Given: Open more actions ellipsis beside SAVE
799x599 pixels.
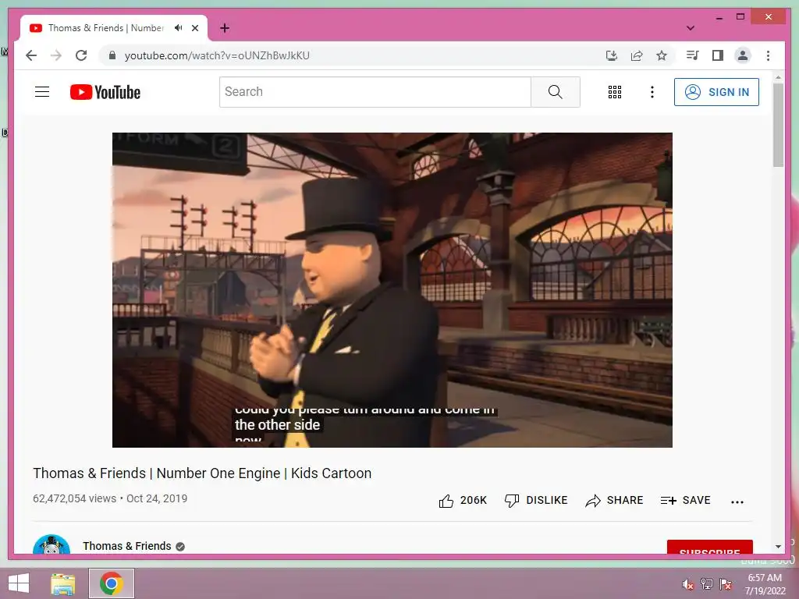Looking at the screenshot, I should 737,502.
